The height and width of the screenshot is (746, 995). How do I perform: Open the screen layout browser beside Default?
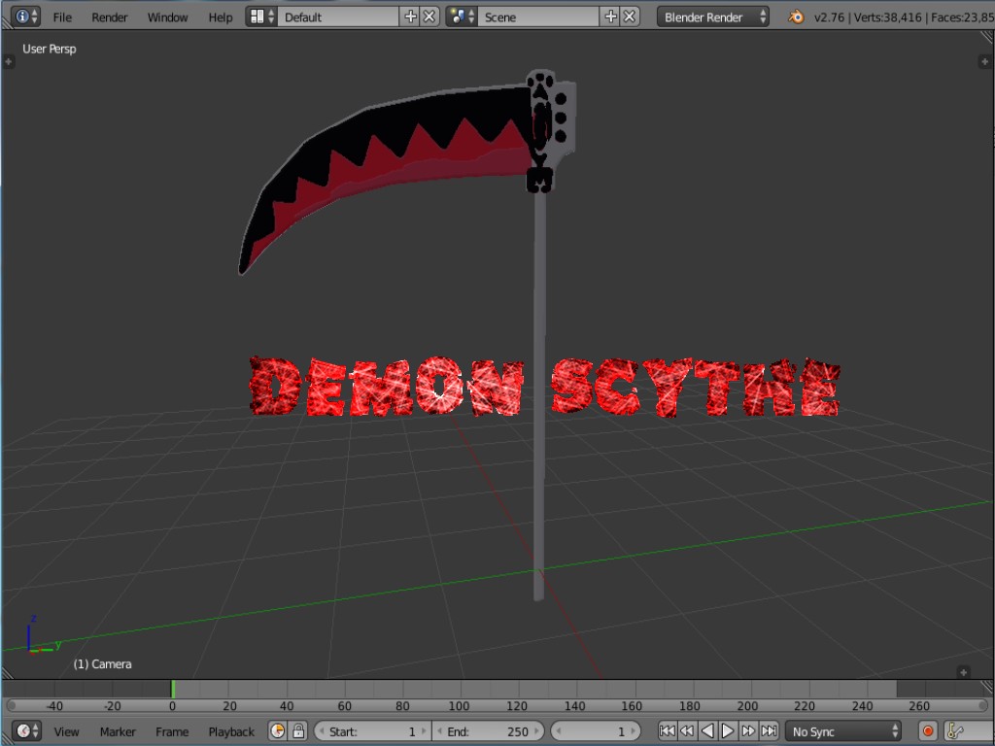[258, 17]
